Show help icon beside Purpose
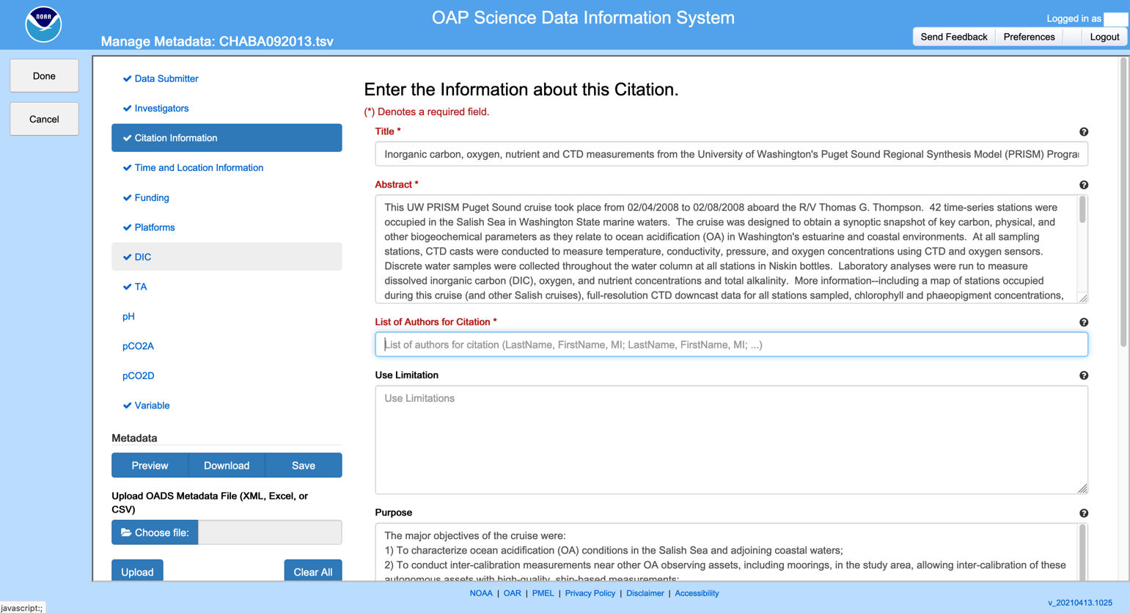Viewport: 1130px width, 613px height. click(1083, 513)
